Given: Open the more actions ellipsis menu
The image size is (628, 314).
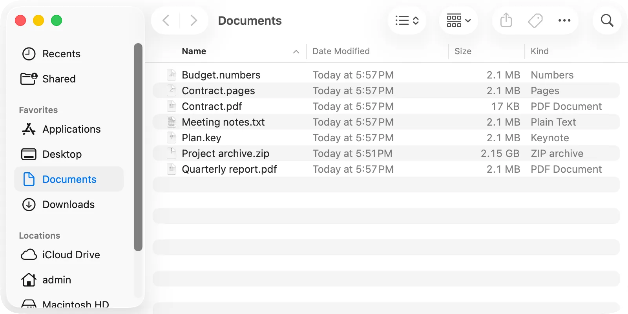Looking at the screenshot, I should pos(564,20).
